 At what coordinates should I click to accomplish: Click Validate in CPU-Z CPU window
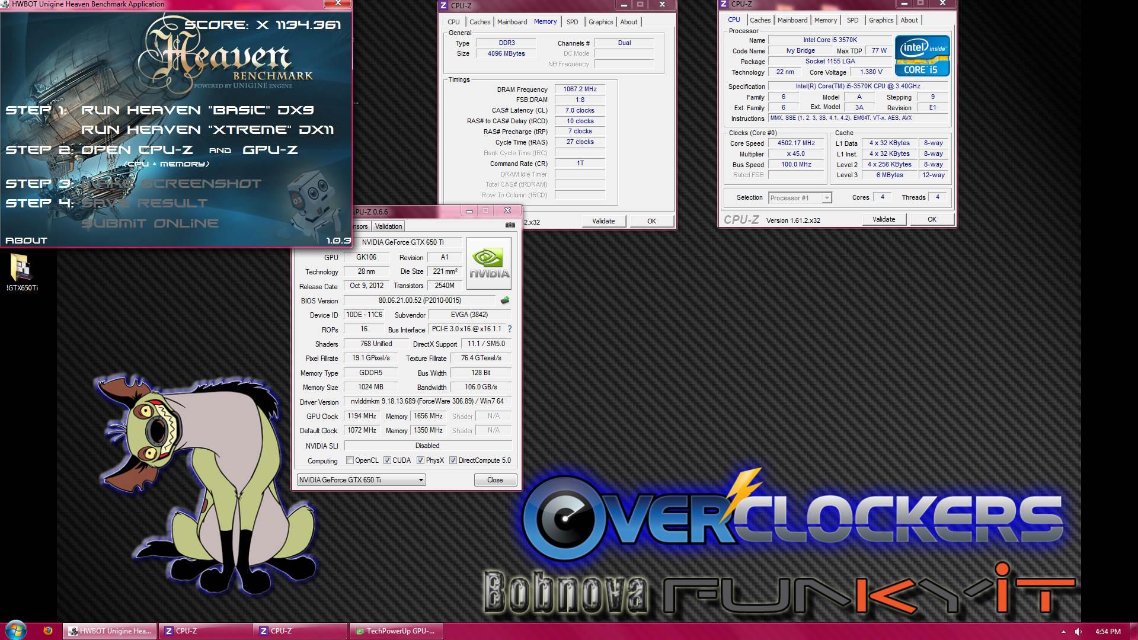(884, 219)
